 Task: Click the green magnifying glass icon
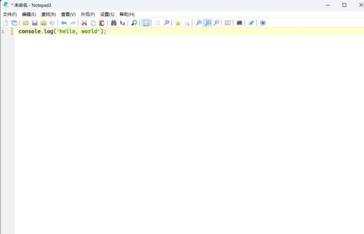point(134,23)
